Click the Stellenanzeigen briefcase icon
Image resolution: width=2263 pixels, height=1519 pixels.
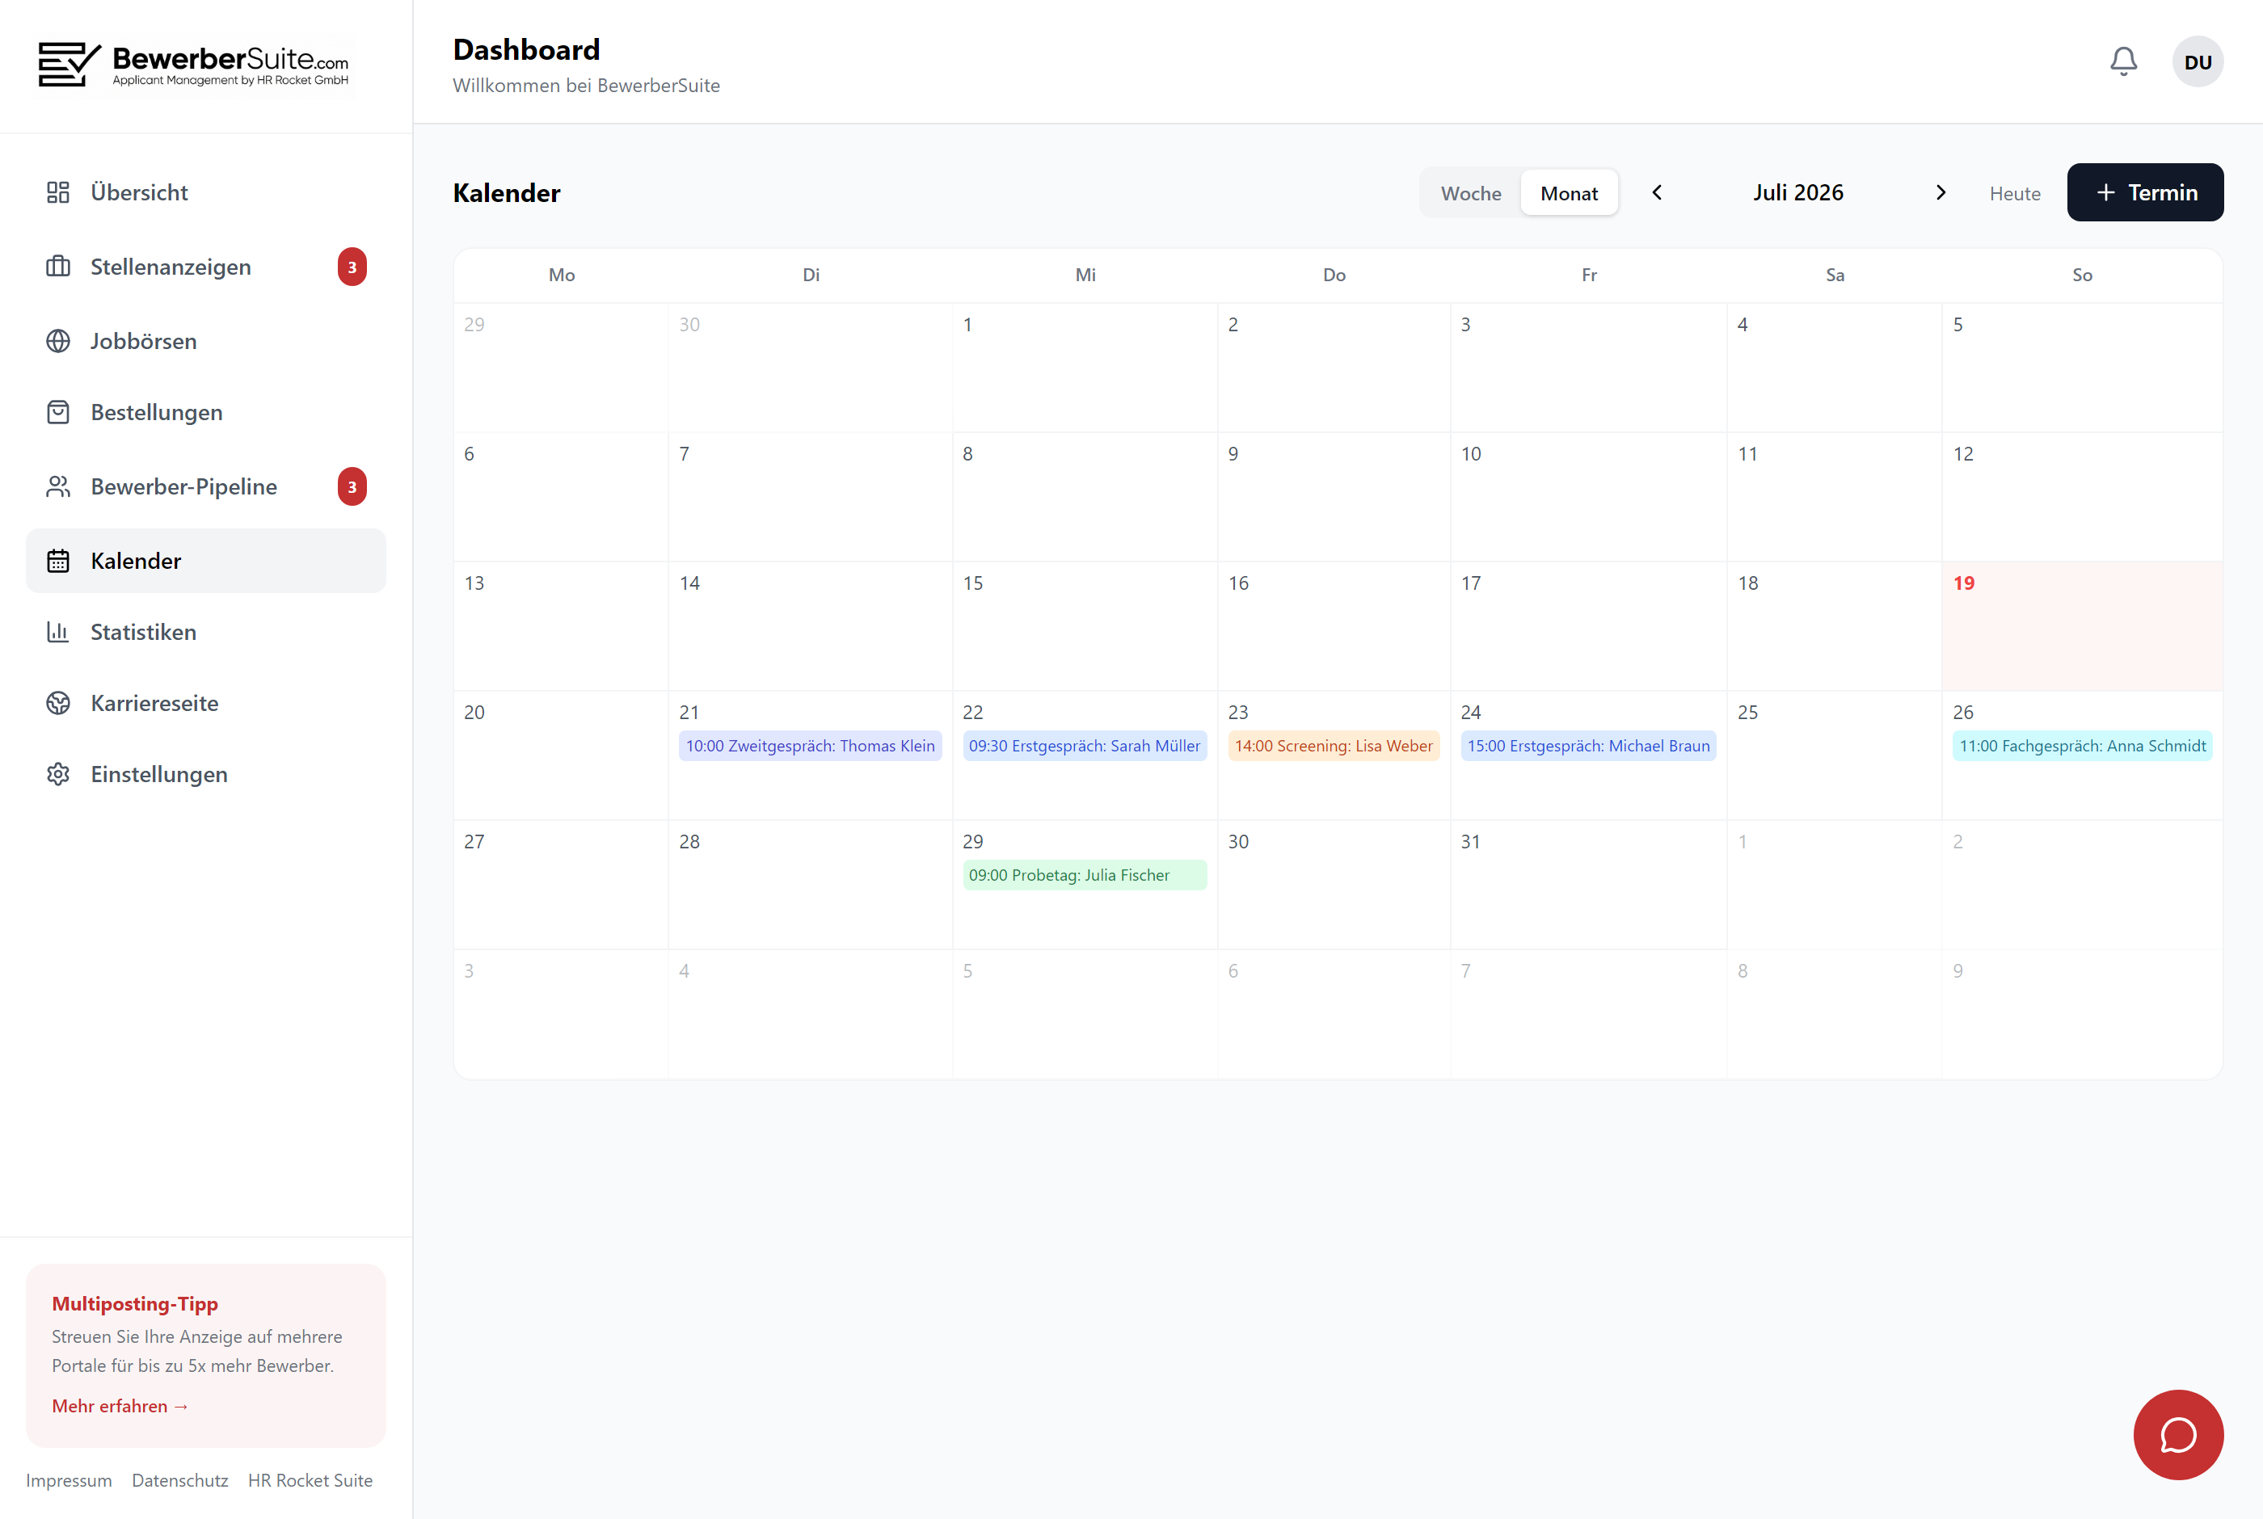(x=58, y=267)
